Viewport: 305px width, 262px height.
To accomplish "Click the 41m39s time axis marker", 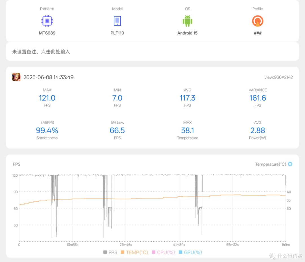I will click(x=179, y=245).
